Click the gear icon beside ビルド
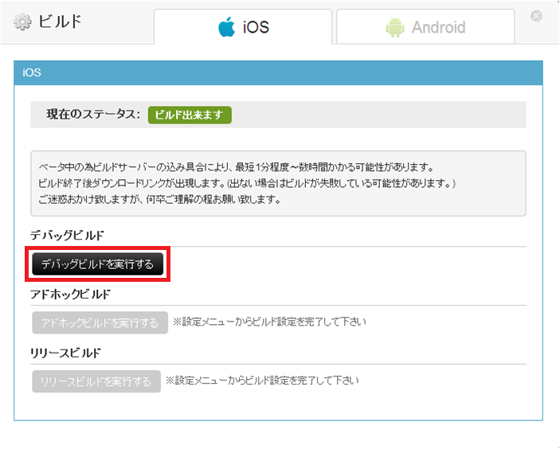560x449 pixels. pyautogui.click(x=22, y=22)
